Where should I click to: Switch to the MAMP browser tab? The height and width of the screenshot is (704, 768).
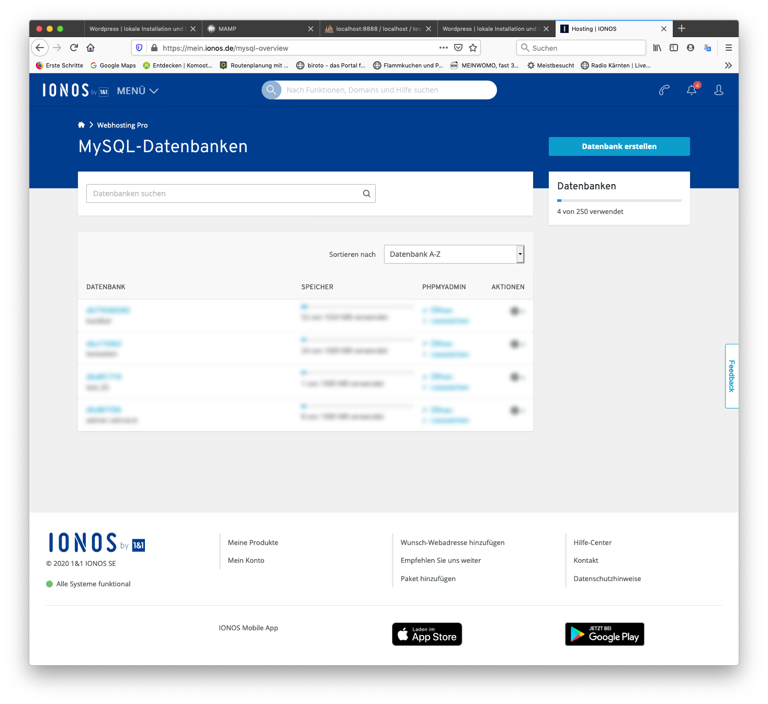coord(260,29)
